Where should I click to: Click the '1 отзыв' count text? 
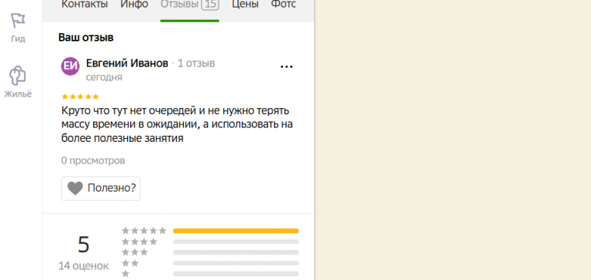[196, 64]
